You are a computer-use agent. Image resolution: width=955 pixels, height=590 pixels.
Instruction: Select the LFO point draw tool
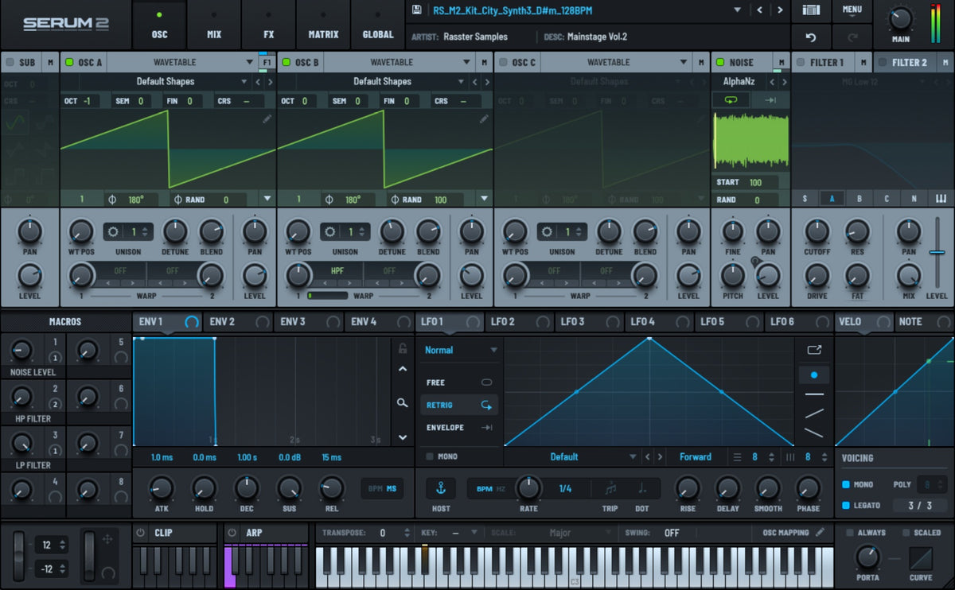[x=813, y=375]
